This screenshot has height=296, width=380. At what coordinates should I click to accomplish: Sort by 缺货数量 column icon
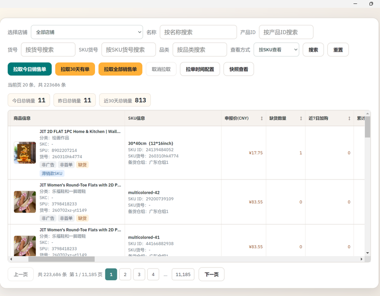[x=301, y=118]
